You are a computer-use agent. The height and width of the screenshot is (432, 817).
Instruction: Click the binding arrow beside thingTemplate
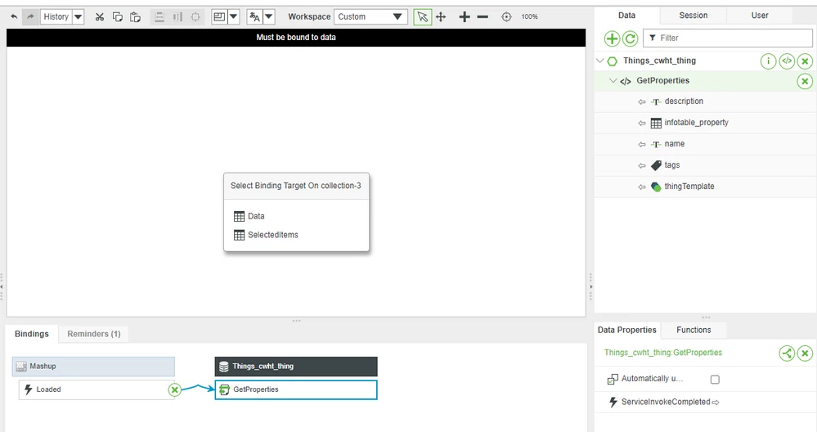(642, 187)
